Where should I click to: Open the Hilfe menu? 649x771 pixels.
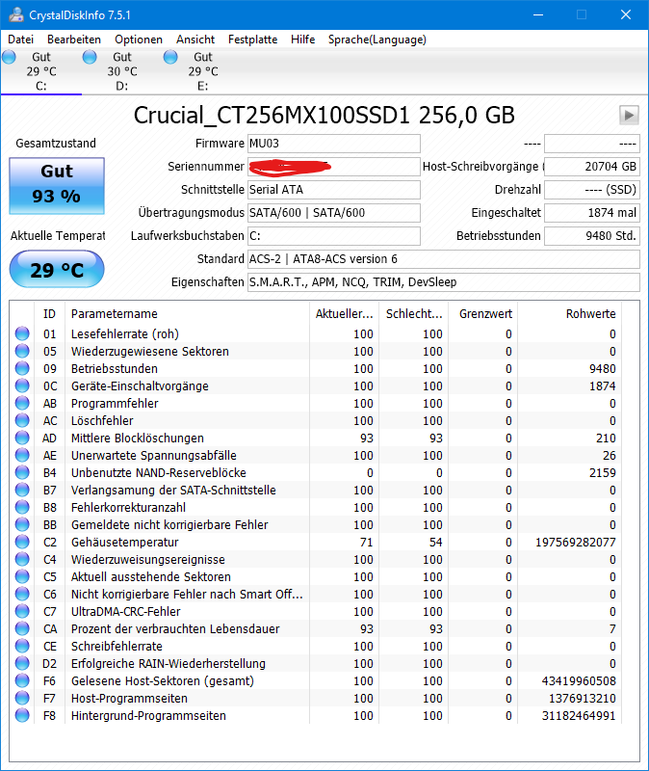[x=302, y=40]
